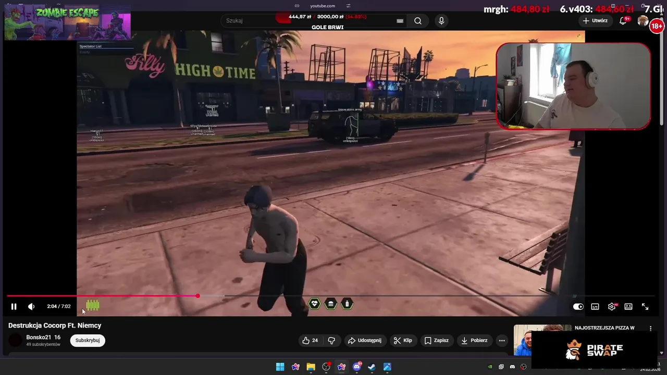Pause the YouTube video
This screenshot has height=375, width=667.
click(14, 307)
